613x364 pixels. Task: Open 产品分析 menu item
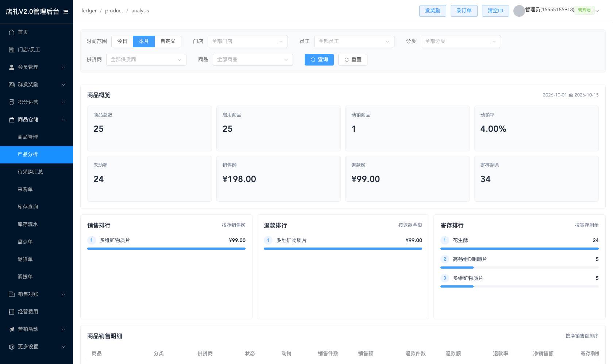tap(36, 155)
